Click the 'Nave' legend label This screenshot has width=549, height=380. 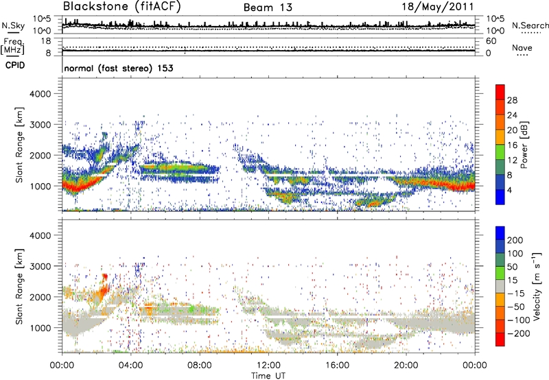pyautogui.click(x=522, y=47)
